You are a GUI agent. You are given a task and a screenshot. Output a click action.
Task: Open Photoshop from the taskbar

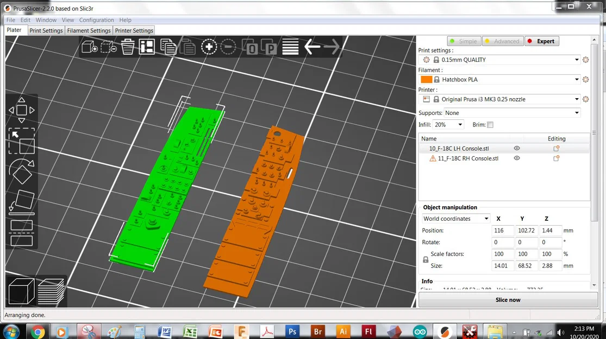pyautogui.click(x=292, y=331)
